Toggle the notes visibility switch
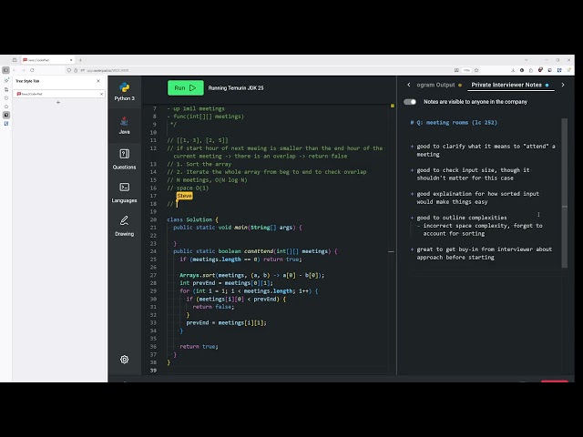The height and width of the screenshot is (437, 583). [410, 102]
